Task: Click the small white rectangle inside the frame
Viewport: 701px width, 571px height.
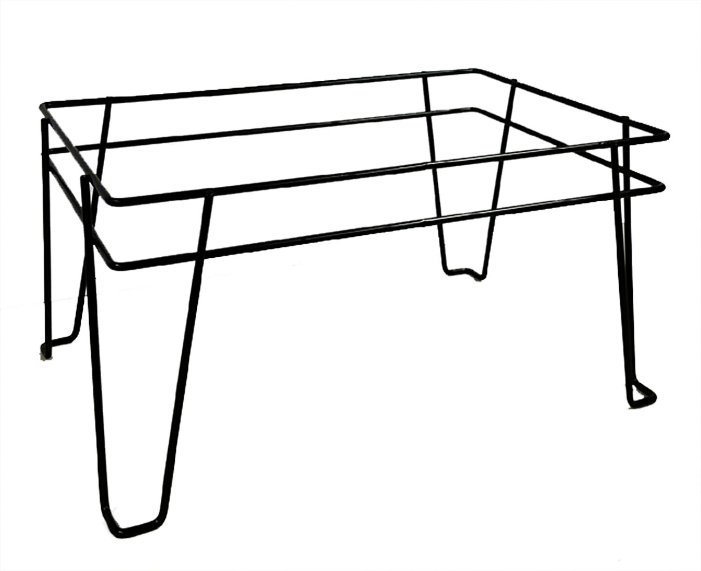Action: tap(258, 157)
